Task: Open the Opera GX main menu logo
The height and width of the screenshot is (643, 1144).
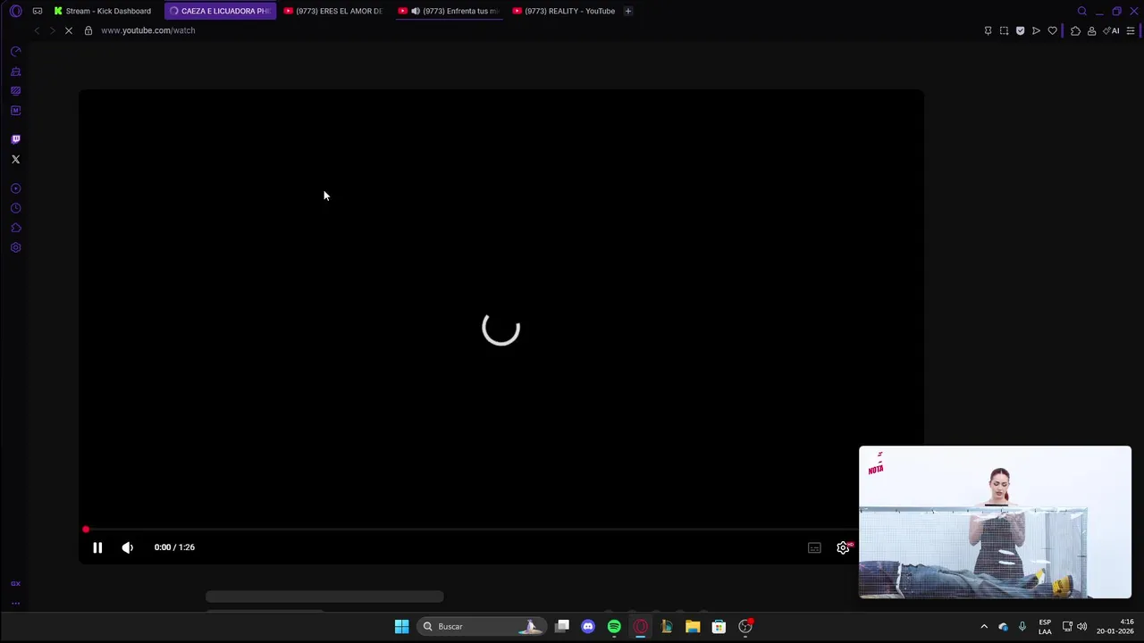Action: click(x=15, y=11)
